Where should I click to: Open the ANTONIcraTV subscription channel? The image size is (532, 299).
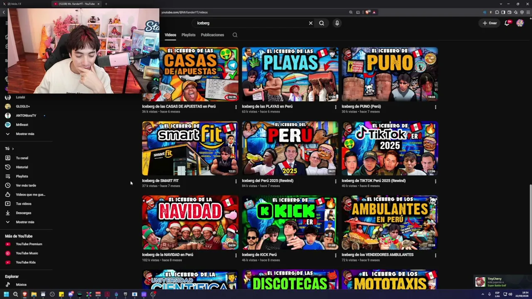pos(26,115)
